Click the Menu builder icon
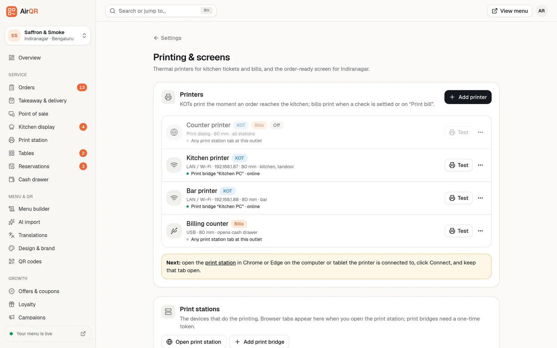This screenshot has height=348, width=557. pos(11,209)
